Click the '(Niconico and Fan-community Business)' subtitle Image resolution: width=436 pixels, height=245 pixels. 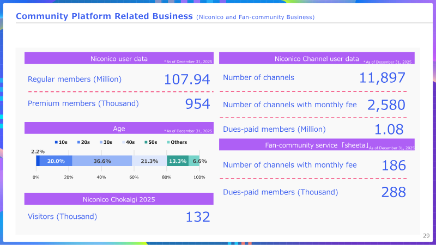pos(255,17)
